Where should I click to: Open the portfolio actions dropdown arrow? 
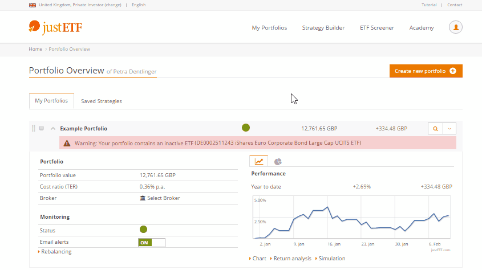449,129
